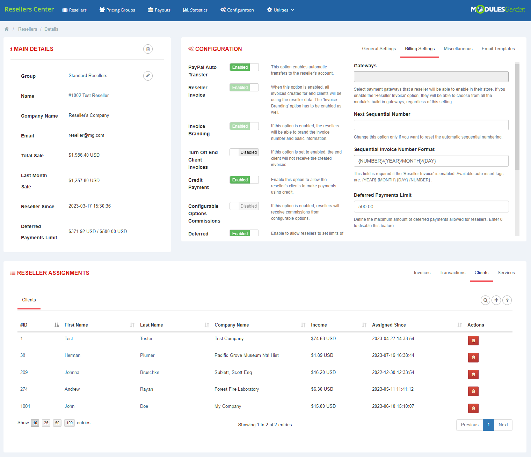Add a new client using the plus icon
The width and height of the screenshot is (531, 457).
[496, 300]
